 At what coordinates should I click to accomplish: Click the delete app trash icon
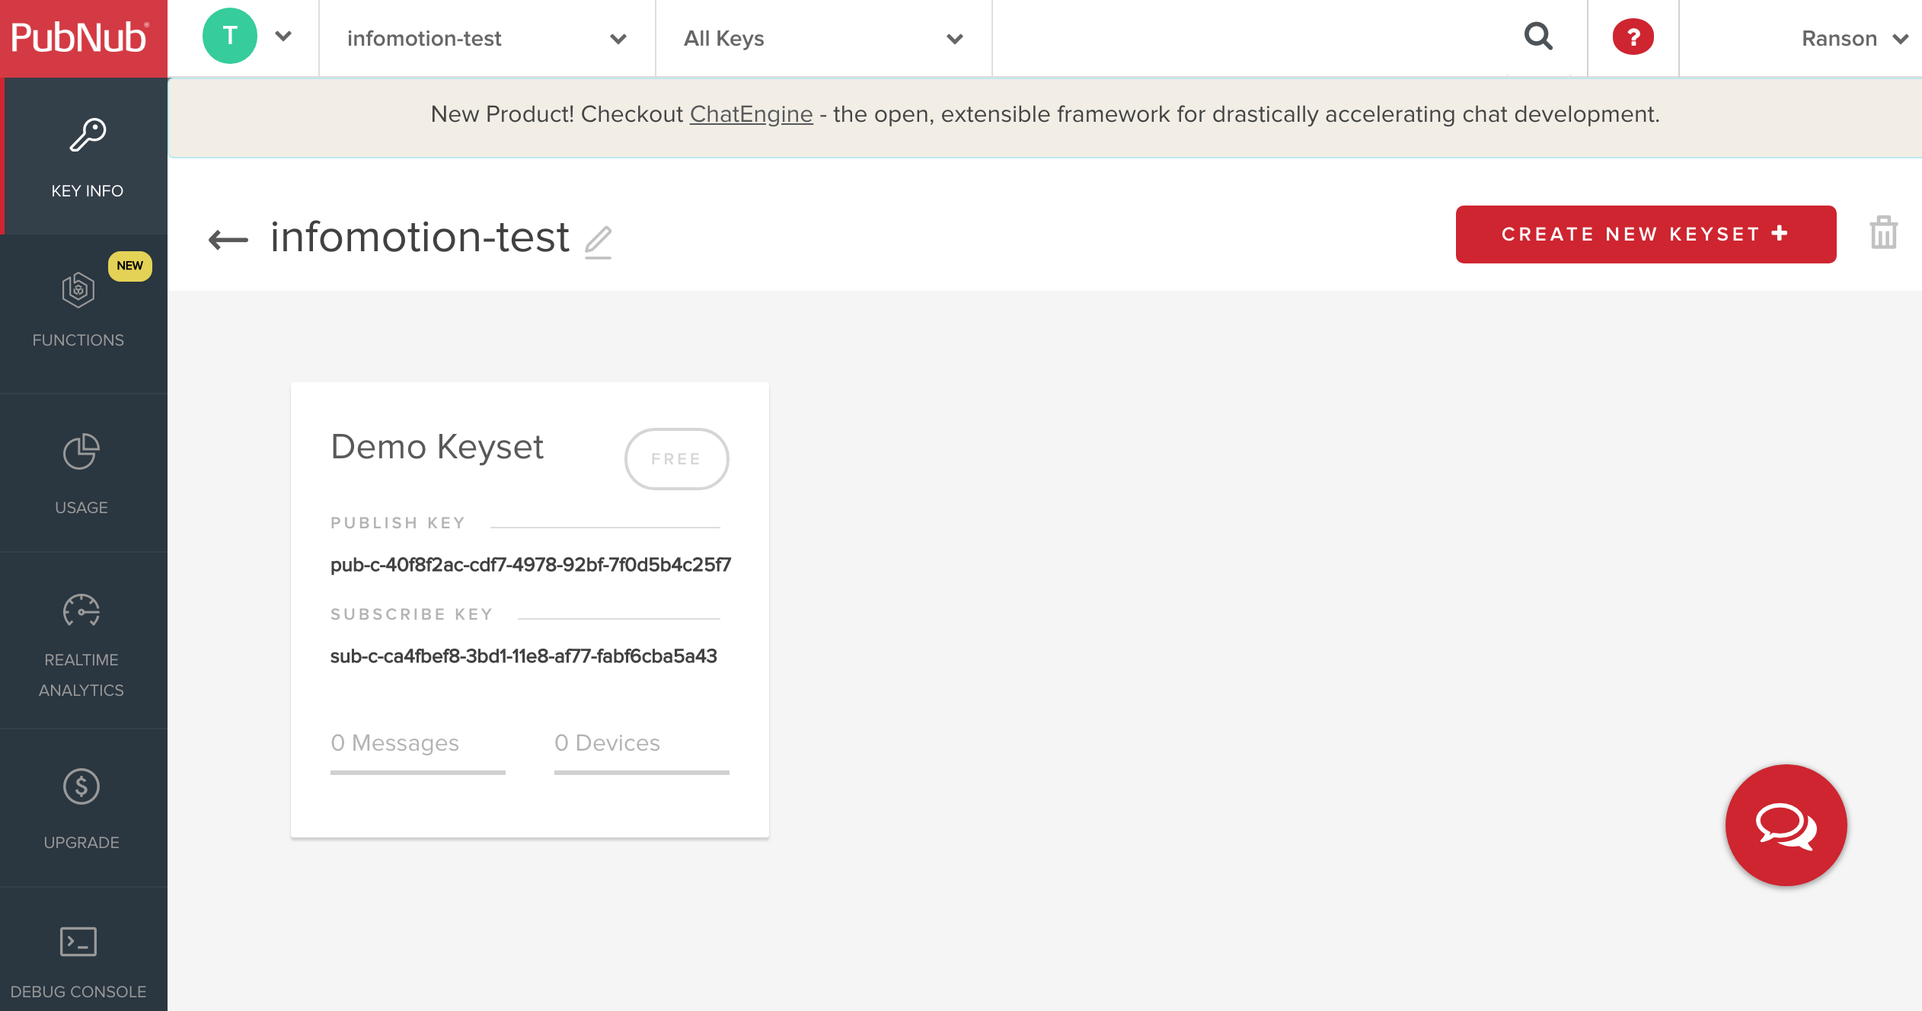click(1883, 233)
